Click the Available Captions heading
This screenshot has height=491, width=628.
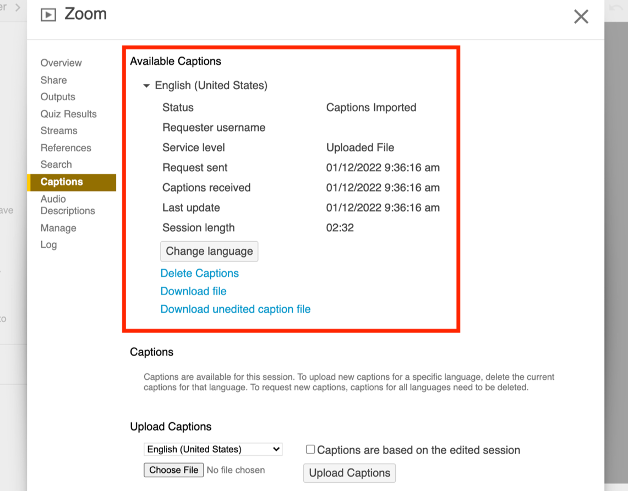click(176, 61)
